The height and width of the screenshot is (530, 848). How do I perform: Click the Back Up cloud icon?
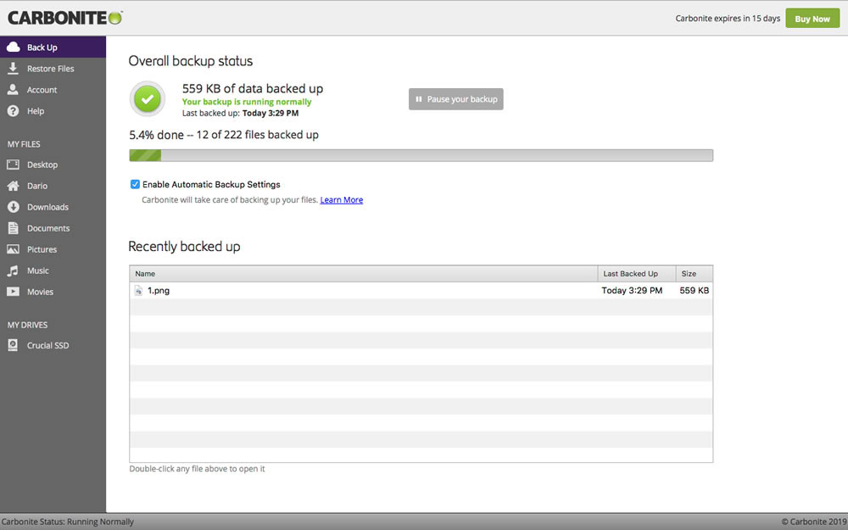(x=13, y=47)
